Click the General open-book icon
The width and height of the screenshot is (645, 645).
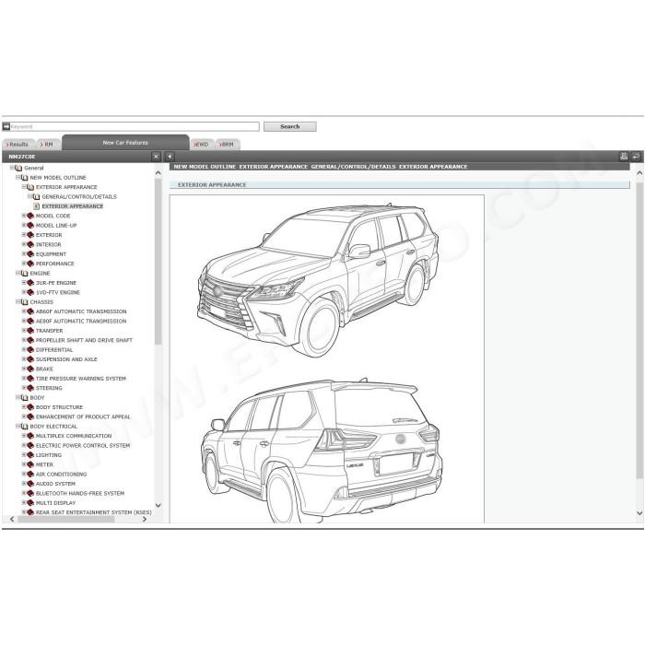18,168
